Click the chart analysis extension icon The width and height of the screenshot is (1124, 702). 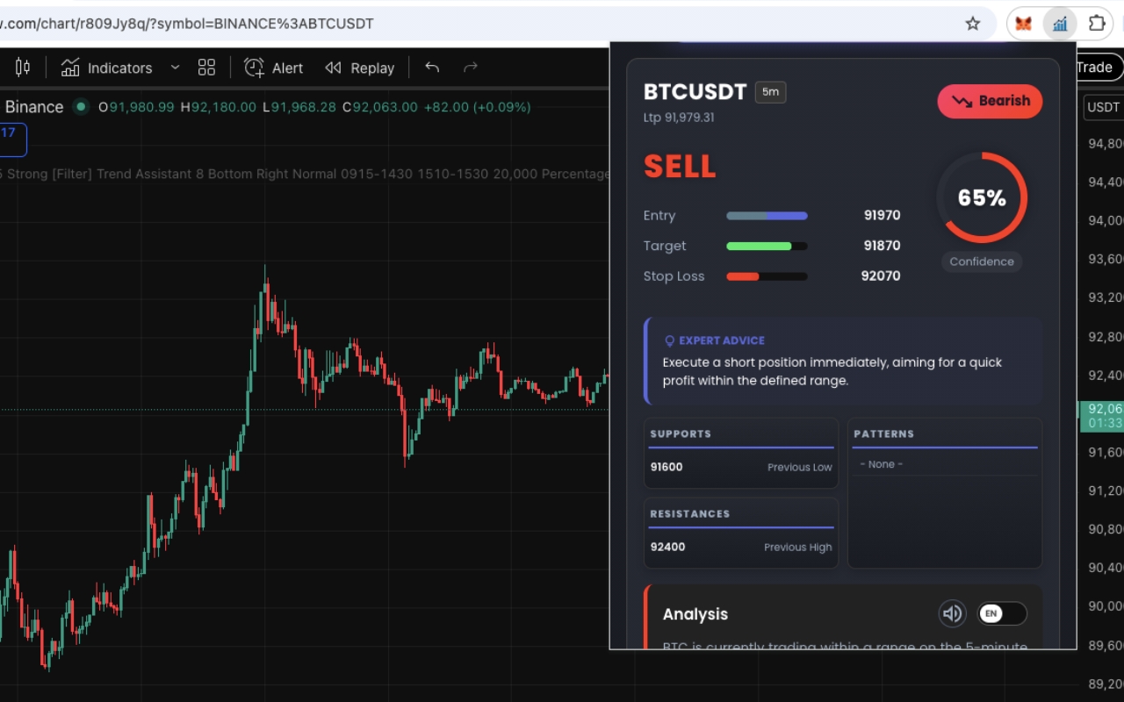(x=1060, y=24)
